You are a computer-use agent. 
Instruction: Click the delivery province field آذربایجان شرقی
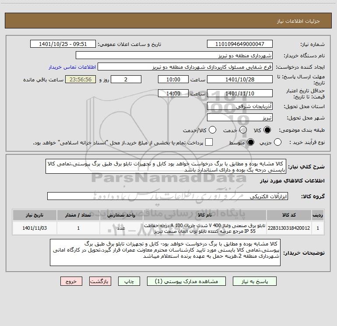(240, 106)
